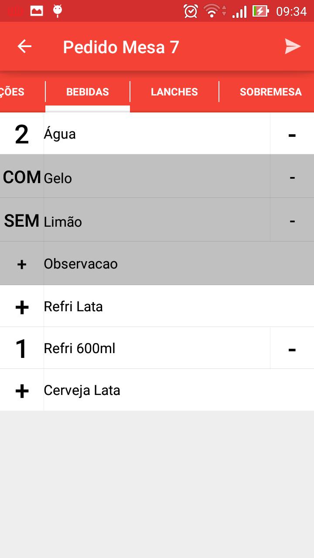Add an Observacao with plus icon
314x558 pixels.
tap(22, 264)
